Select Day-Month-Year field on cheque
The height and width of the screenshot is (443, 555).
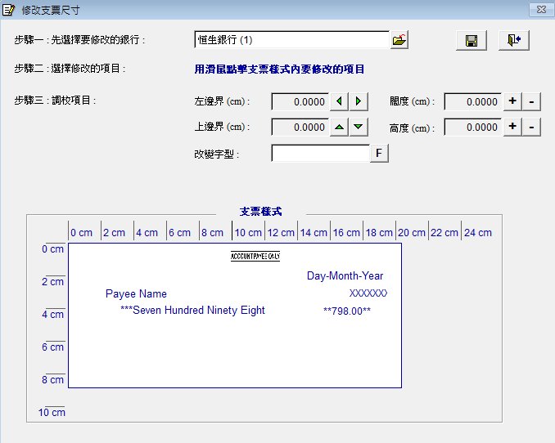[x=345, y=276]
